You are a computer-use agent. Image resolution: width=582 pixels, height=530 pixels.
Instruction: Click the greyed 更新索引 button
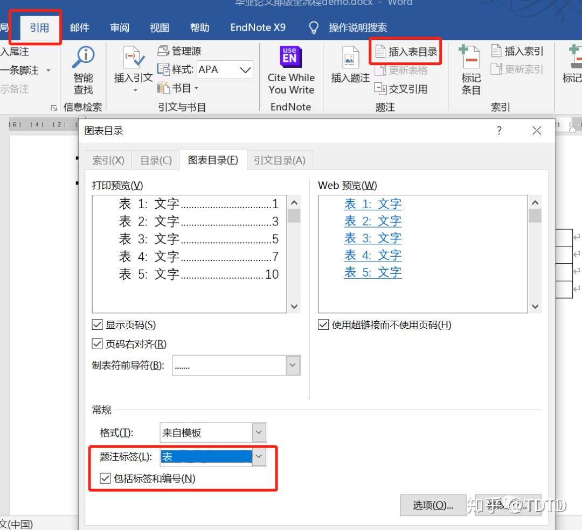click(x=517, y=69)
